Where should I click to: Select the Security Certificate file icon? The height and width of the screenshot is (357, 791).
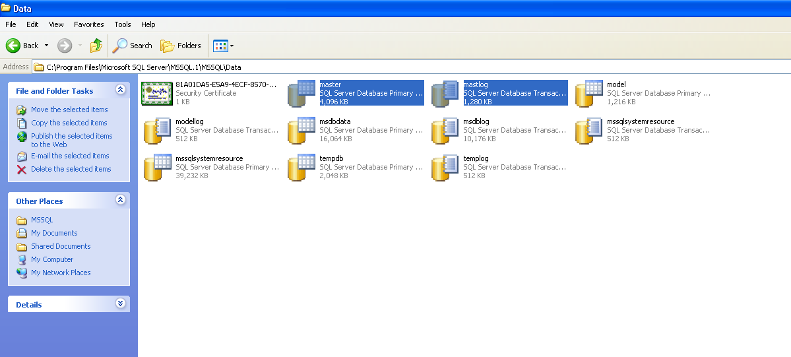(x=157, y=94)
